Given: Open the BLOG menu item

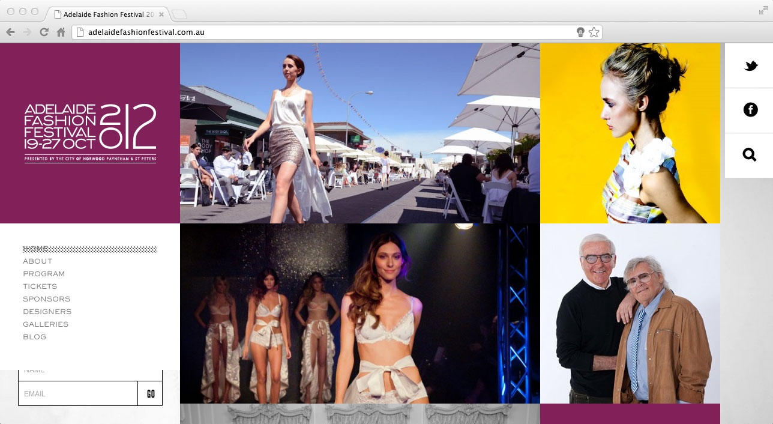Looking at the screenshot, I should tap(34, 337).
